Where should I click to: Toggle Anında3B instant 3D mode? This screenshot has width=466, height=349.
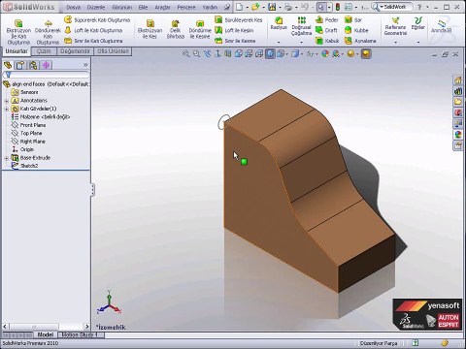[x=441, y=26]
